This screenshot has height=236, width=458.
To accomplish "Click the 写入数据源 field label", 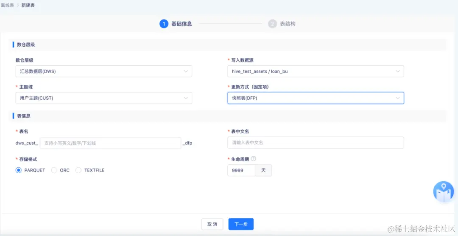I will pyautogui.click(x=242, y=60).
